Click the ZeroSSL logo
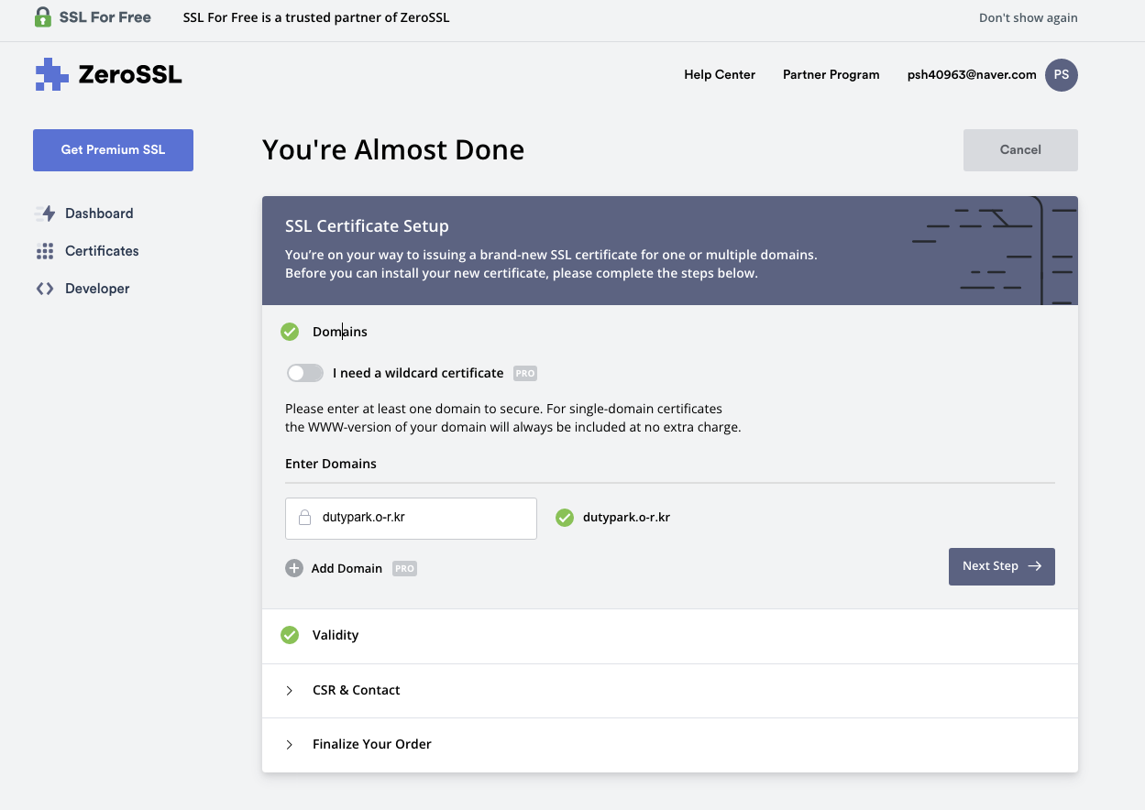Image resolution: width=1145 pixels, height=810 pixels. click(x=108, y=75)
